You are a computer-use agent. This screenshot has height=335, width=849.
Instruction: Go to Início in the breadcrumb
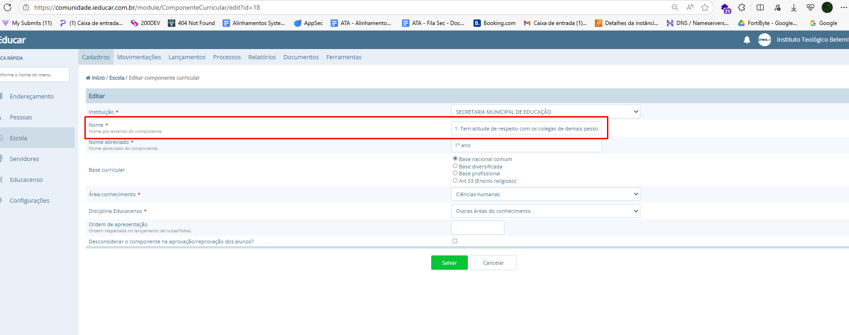coord(98,78)
